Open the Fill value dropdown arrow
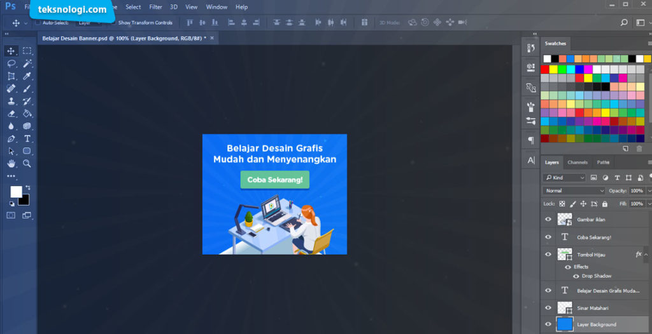 (649, 204)
